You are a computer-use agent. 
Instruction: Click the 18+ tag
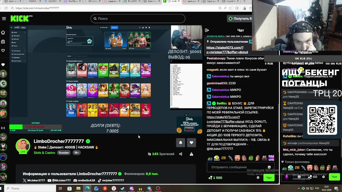coord(76,153)
